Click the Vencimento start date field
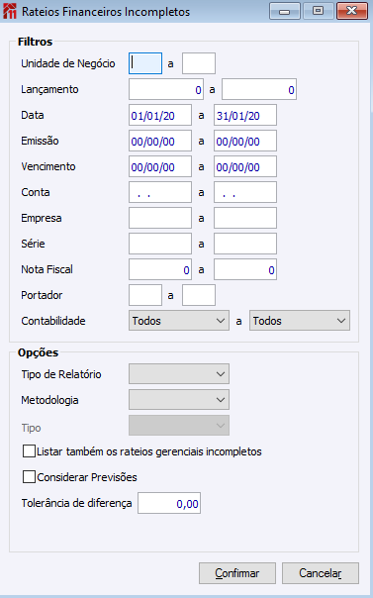 point(160,166)
